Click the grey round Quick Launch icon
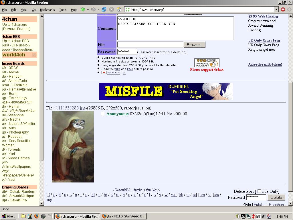 tap(43, 216)
